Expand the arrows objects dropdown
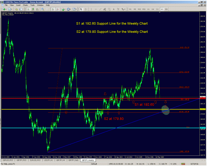 125,9
